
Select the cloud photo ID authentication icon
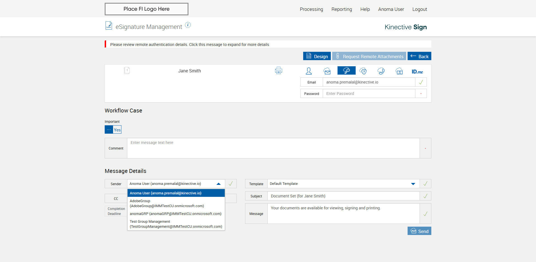399,71
